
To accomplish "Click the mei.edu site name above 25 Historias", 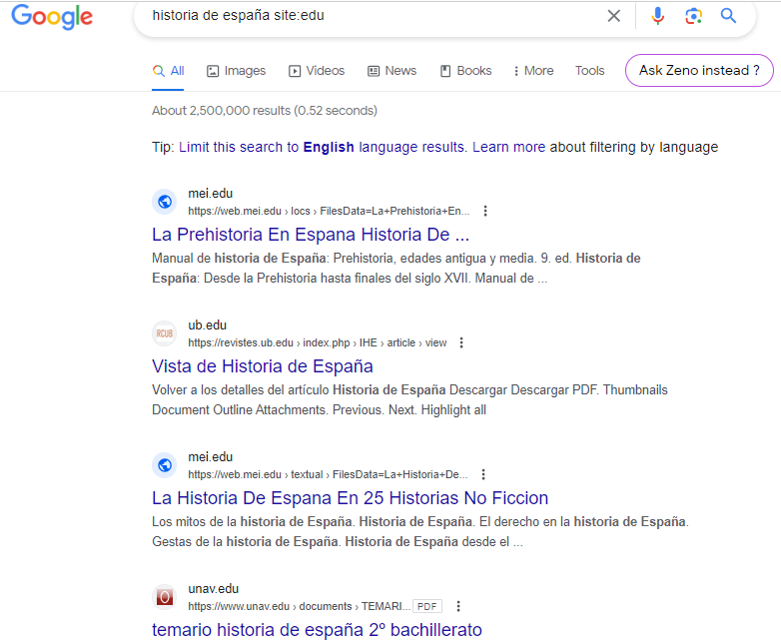I will point(210,456).
